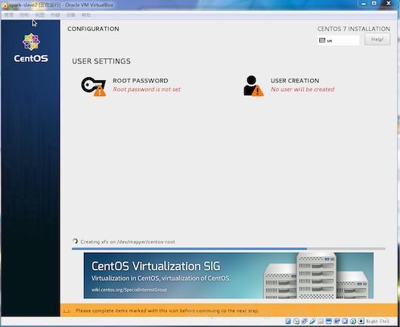Image resolution: width=400 pixels, height=327 pixels.
Task: Click the keyboard layout icon beside 'us'
Action: tap(322, 40)
